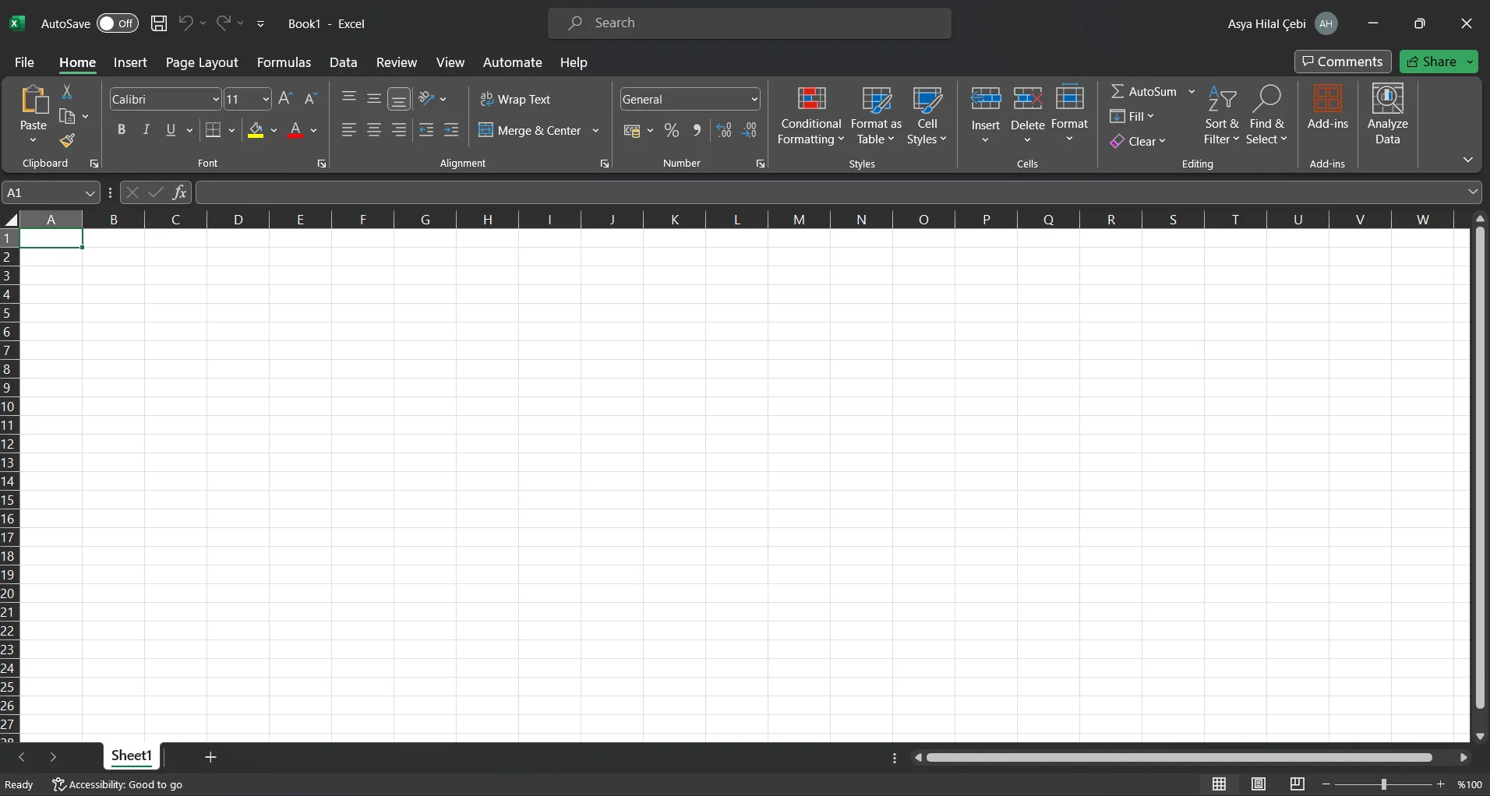1490x796 pixels.
Task: Click the zoom slider handle
Action: point(1384,784)
